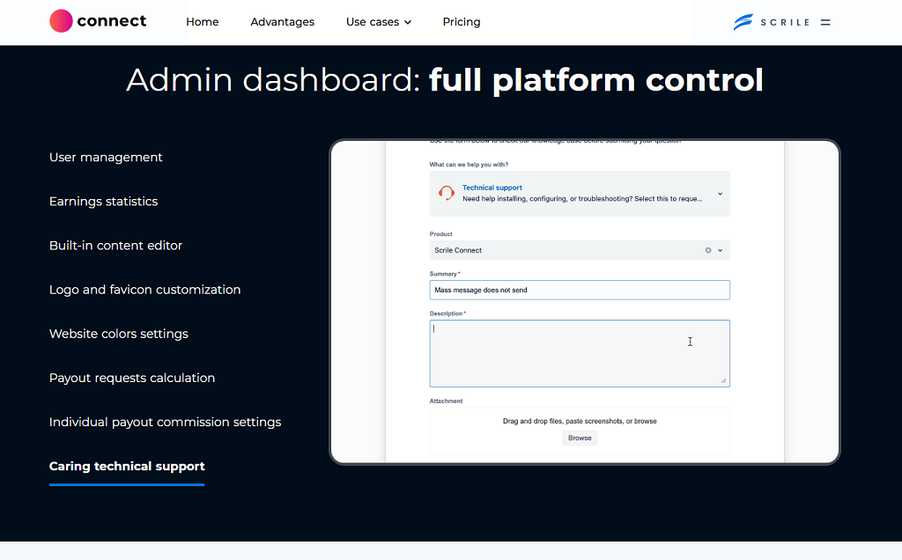902x560 pixels.
Task: Expand the Use cases dropdown
Action: tap(379, 22)
